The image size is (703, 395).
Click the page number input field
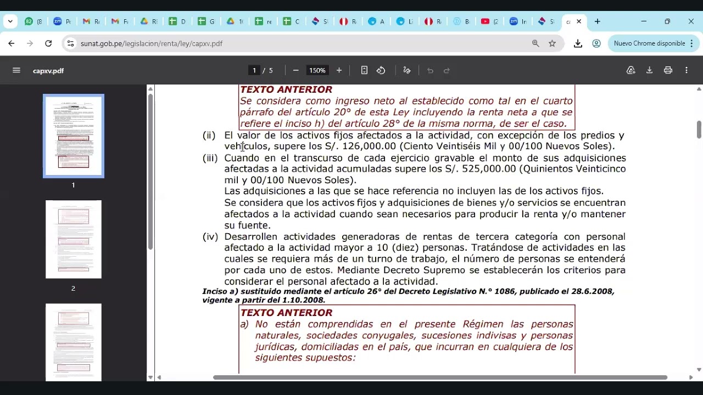tap(254, 70)
